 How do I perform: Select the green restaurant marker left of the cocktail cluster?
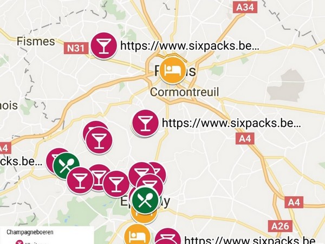pyautogui.click(x=66, y=165)
